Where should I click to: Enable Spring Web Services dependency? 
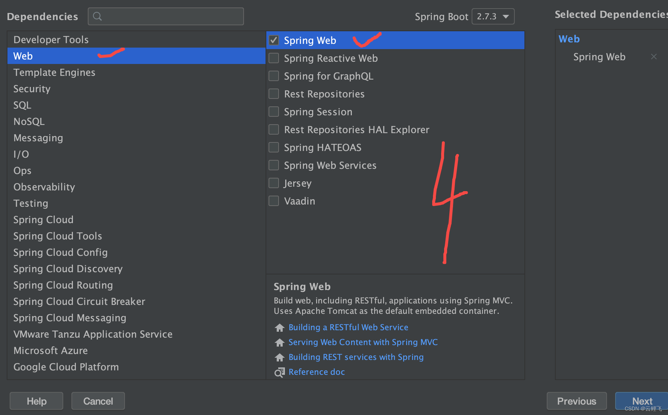tap(274, 165)
